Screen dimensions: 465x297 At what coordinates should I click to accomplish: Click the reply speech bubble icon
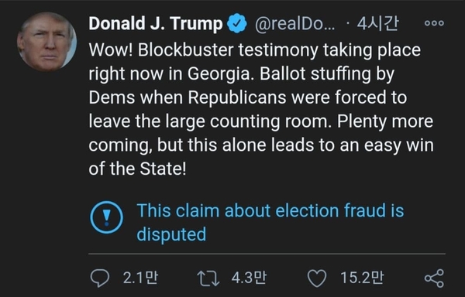(100, 278)
